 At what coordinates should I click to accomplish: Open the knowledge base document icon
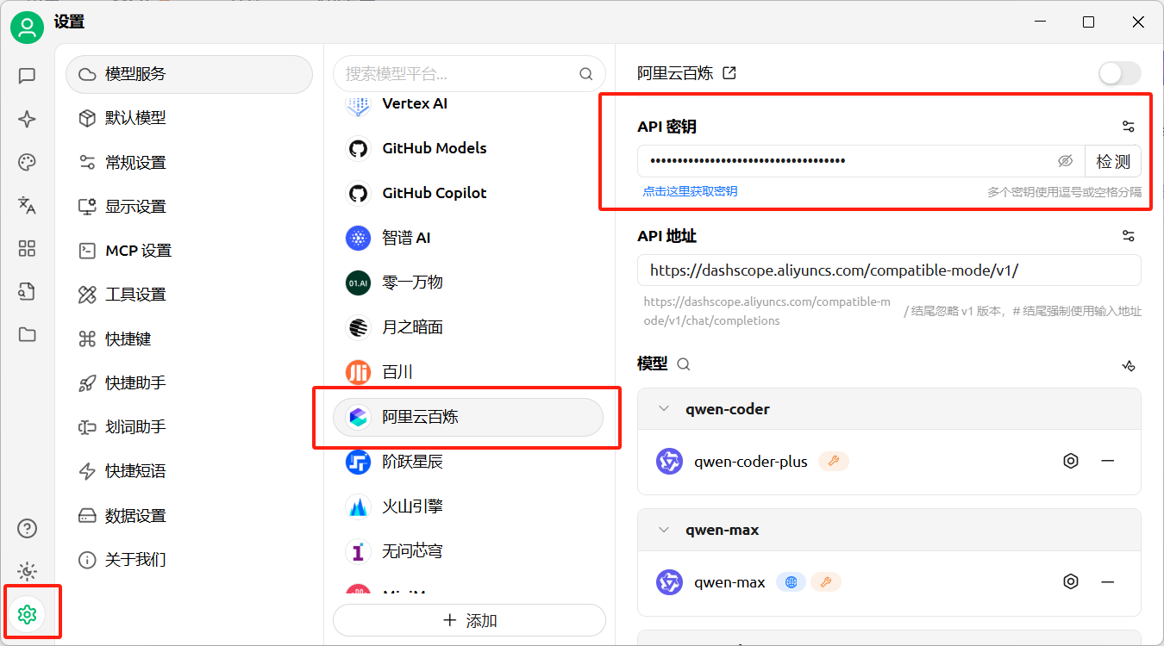click(x=27, y=291)
